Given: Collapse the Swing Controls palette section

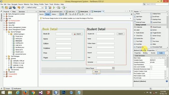Looking at the screenshot, I should [134, 25].
